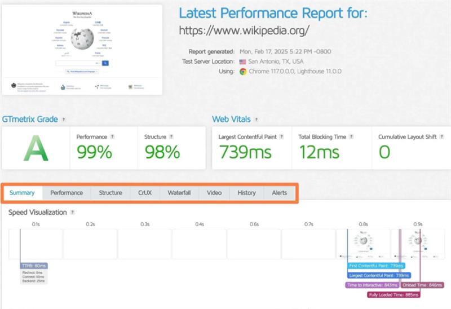
Task: Open Performance score help icon
Action: coord(112,136)
